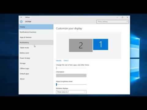Screen dimensions: 147x110
Task: Maximize the Settings window
Action: [123, 17]
